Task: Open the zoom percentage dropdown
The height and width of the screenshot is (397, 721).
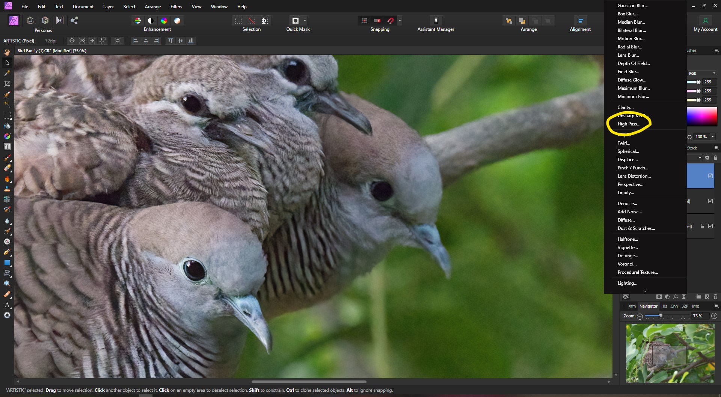Action: click(712, 137)
